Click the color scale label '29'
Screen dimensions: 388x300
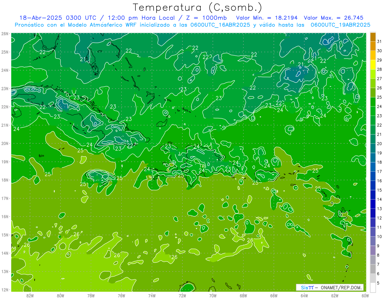tap(379, 60)
